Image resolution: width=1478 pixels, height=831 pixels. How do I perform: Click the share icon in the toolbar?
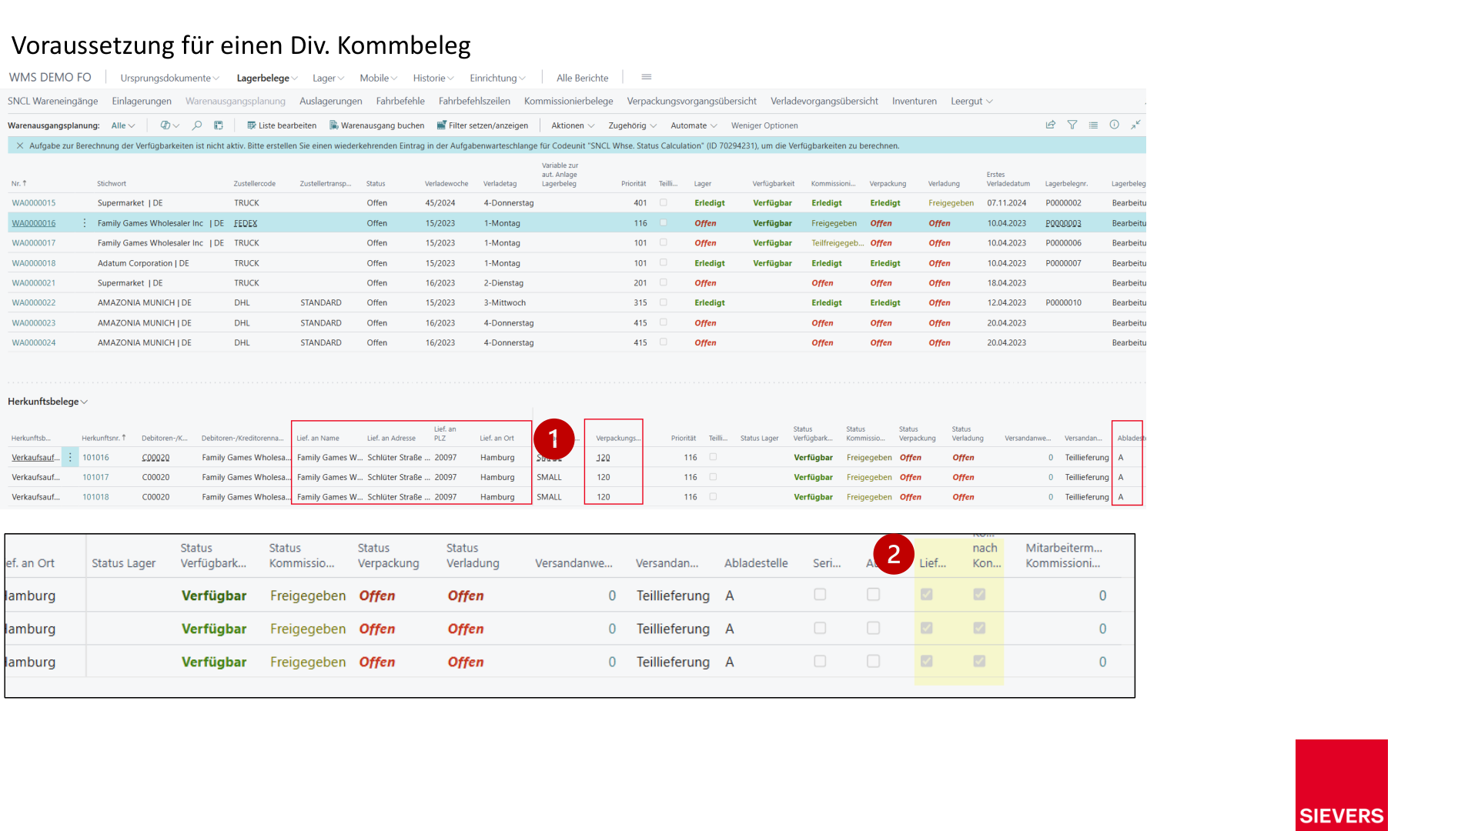(1051, 125)
